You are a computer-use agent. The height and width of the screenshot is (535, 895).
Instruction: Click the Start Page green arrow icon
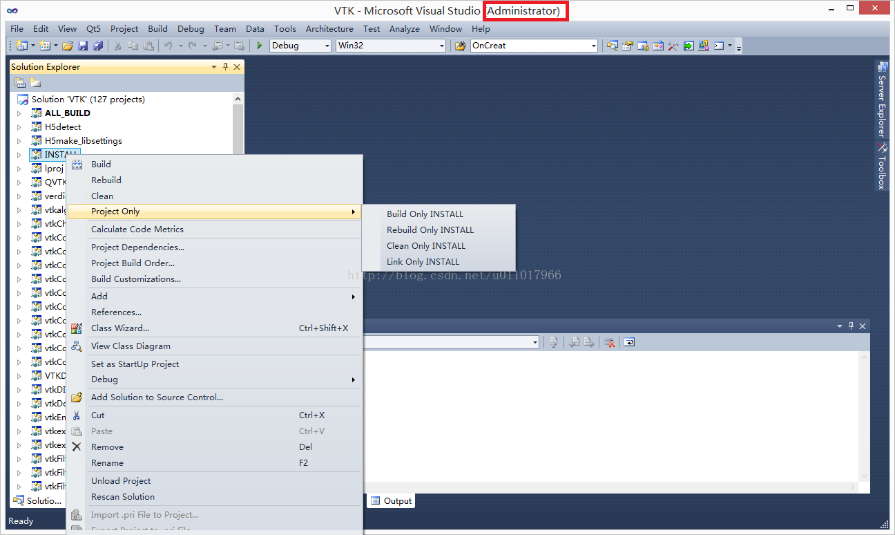689,46
